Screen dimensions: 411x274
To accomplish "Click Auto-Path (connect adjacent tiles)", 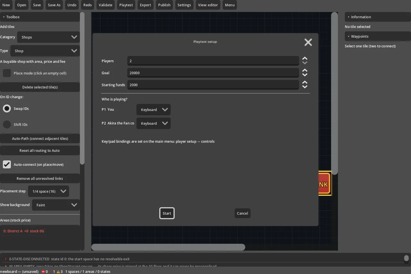I will [x=40, y=138].
